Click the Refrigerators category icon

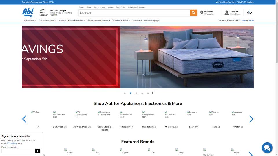[126, 114]
